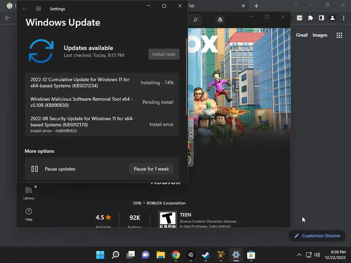
Task: Click the Windows Update sync arrows icon
Action: coord(41,51)
